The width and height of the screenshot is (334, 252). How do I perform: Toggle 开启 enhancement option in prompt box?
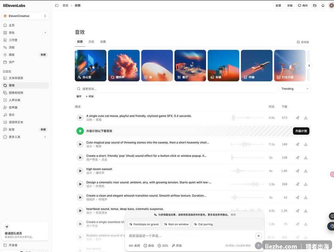point(177,246)
